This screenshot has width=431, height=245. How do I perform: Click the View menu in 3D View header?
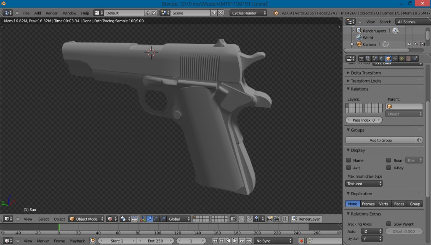coord(28,219)
